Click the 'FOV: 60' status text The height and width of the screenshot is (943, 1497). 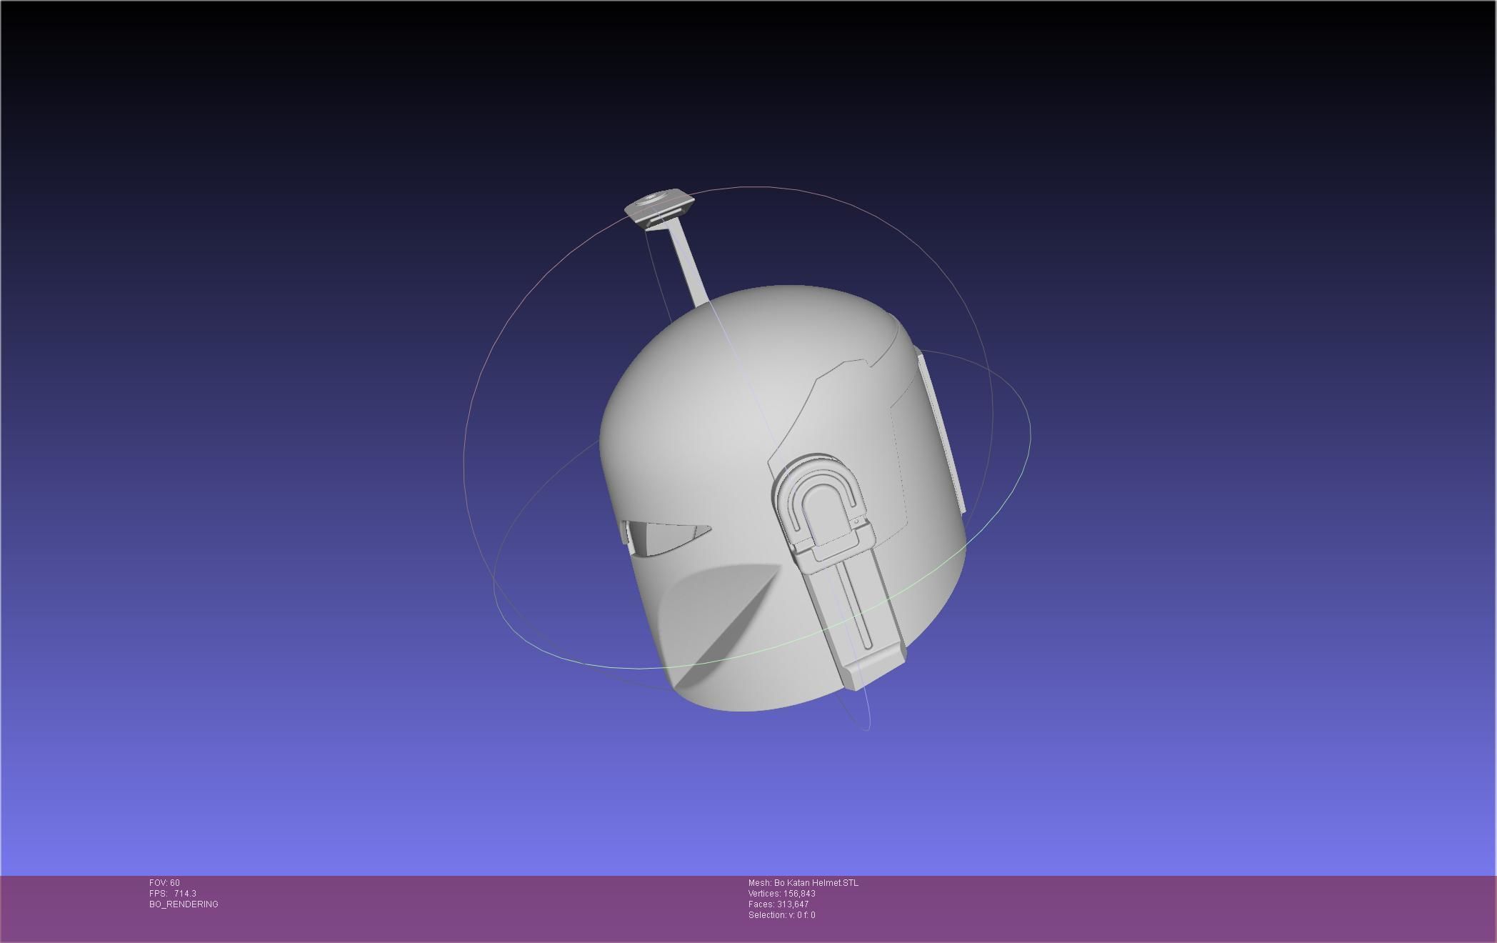[x=164, y=883]
